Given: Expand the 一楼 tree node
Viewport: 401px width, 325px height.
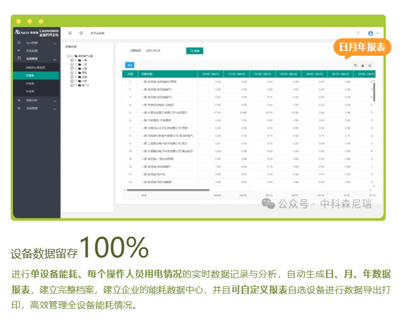Looking at the screenshot, I should point(72,60).
